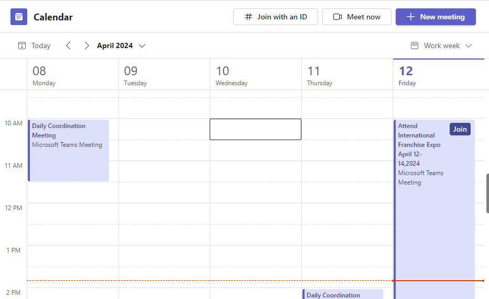Open the Work week view dropdown
Image resolution: width=489 pixels, height=299 pixels.
click(x=469, y=45)
